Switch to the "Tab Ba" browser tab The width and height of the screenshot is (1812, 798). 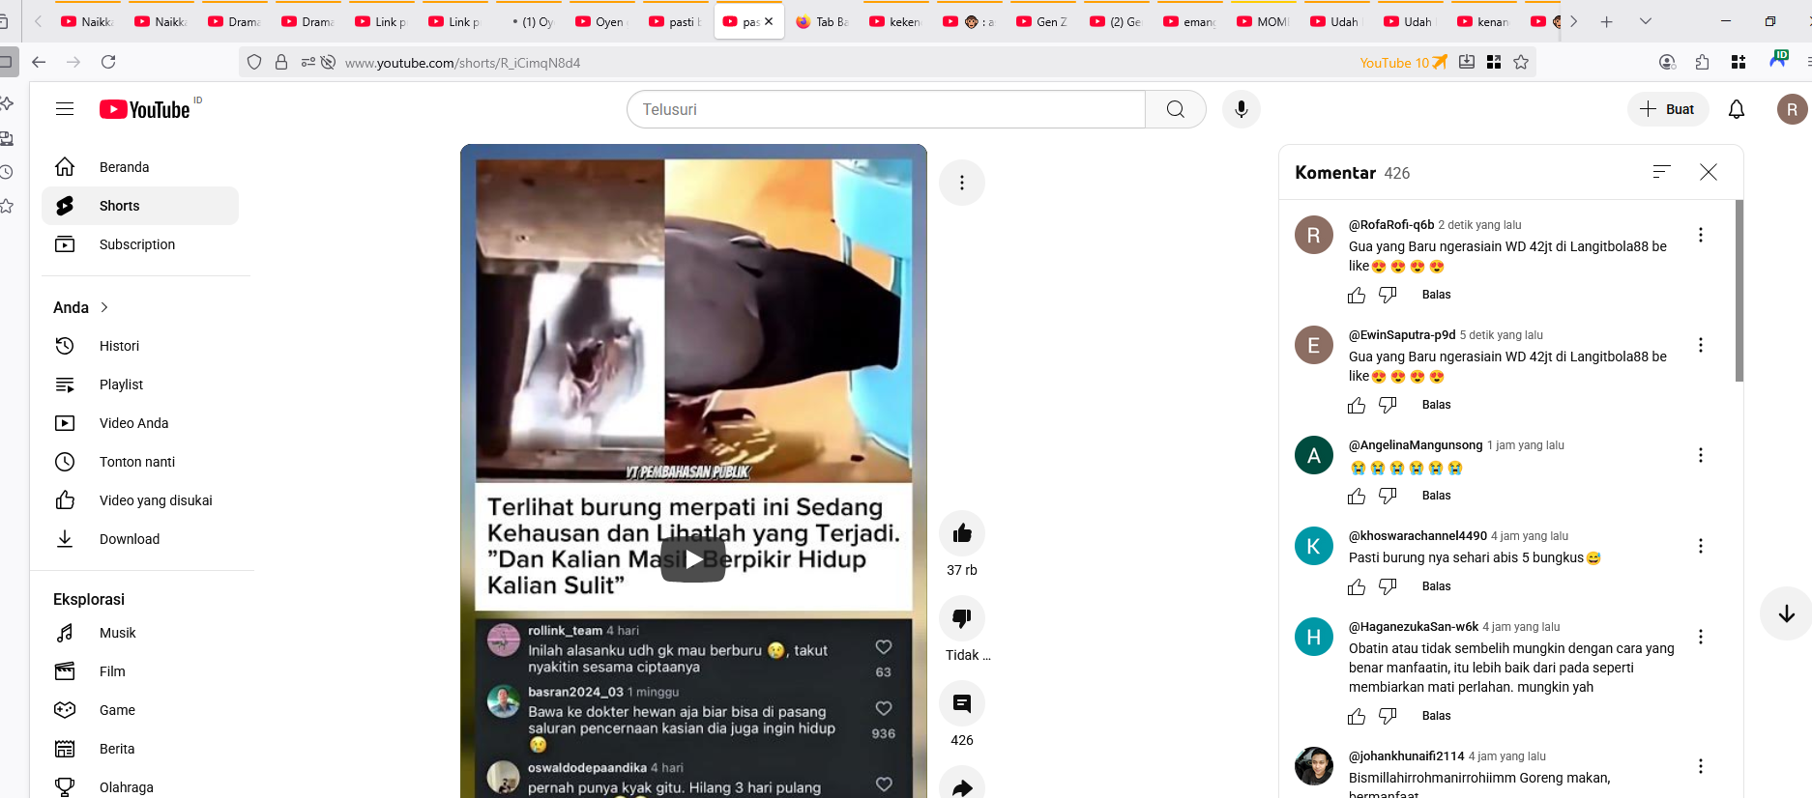click(x=823, y=21)
